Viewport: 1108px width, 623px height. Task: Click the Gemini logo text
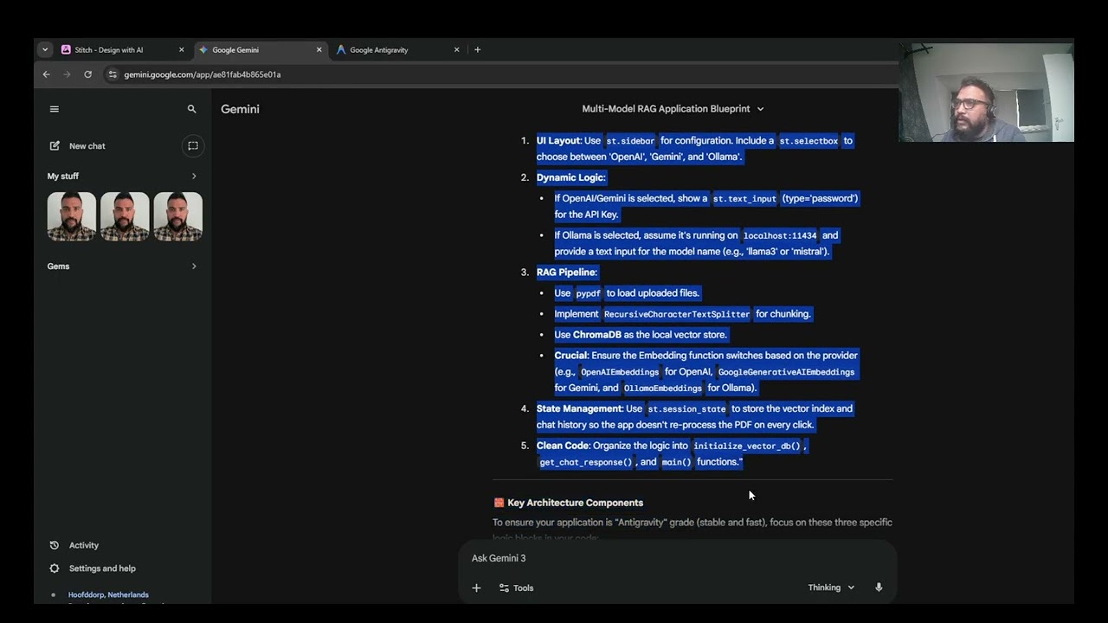(x=240, y=109)
